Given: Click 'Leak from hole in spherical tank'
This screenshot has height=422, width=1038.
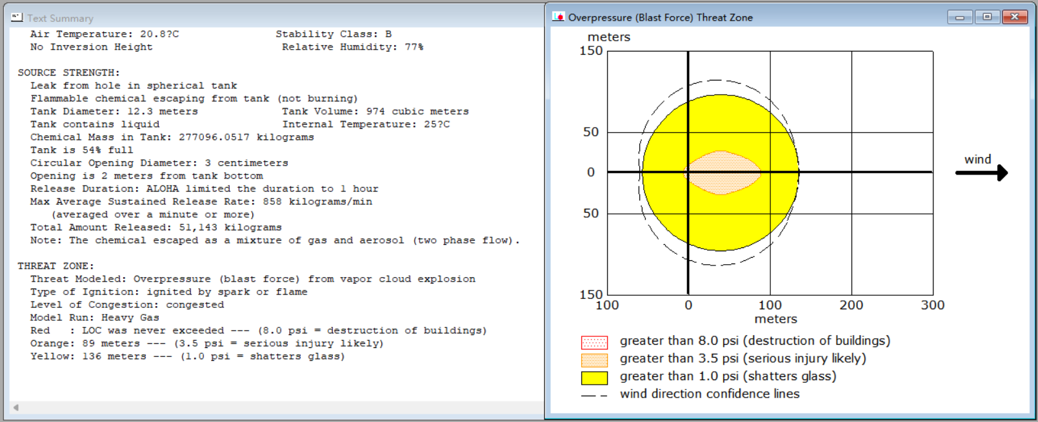Looking at the screenshot, I should tap(134, 86).
